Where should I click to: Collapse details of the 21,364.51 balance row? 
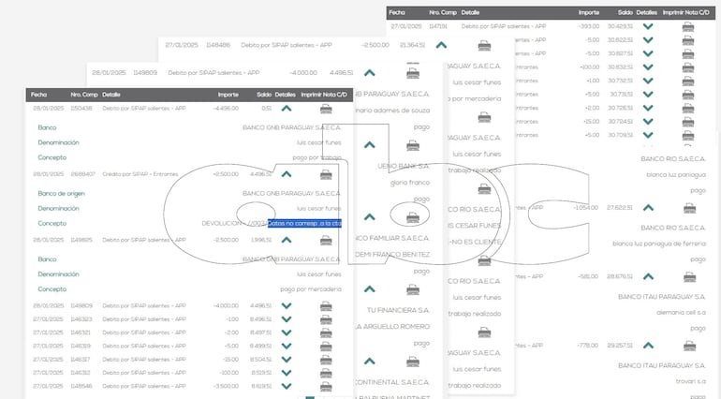click(441, 45)
